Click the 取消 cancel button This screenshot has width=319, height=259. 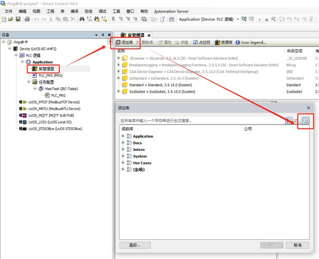[298, 245]
